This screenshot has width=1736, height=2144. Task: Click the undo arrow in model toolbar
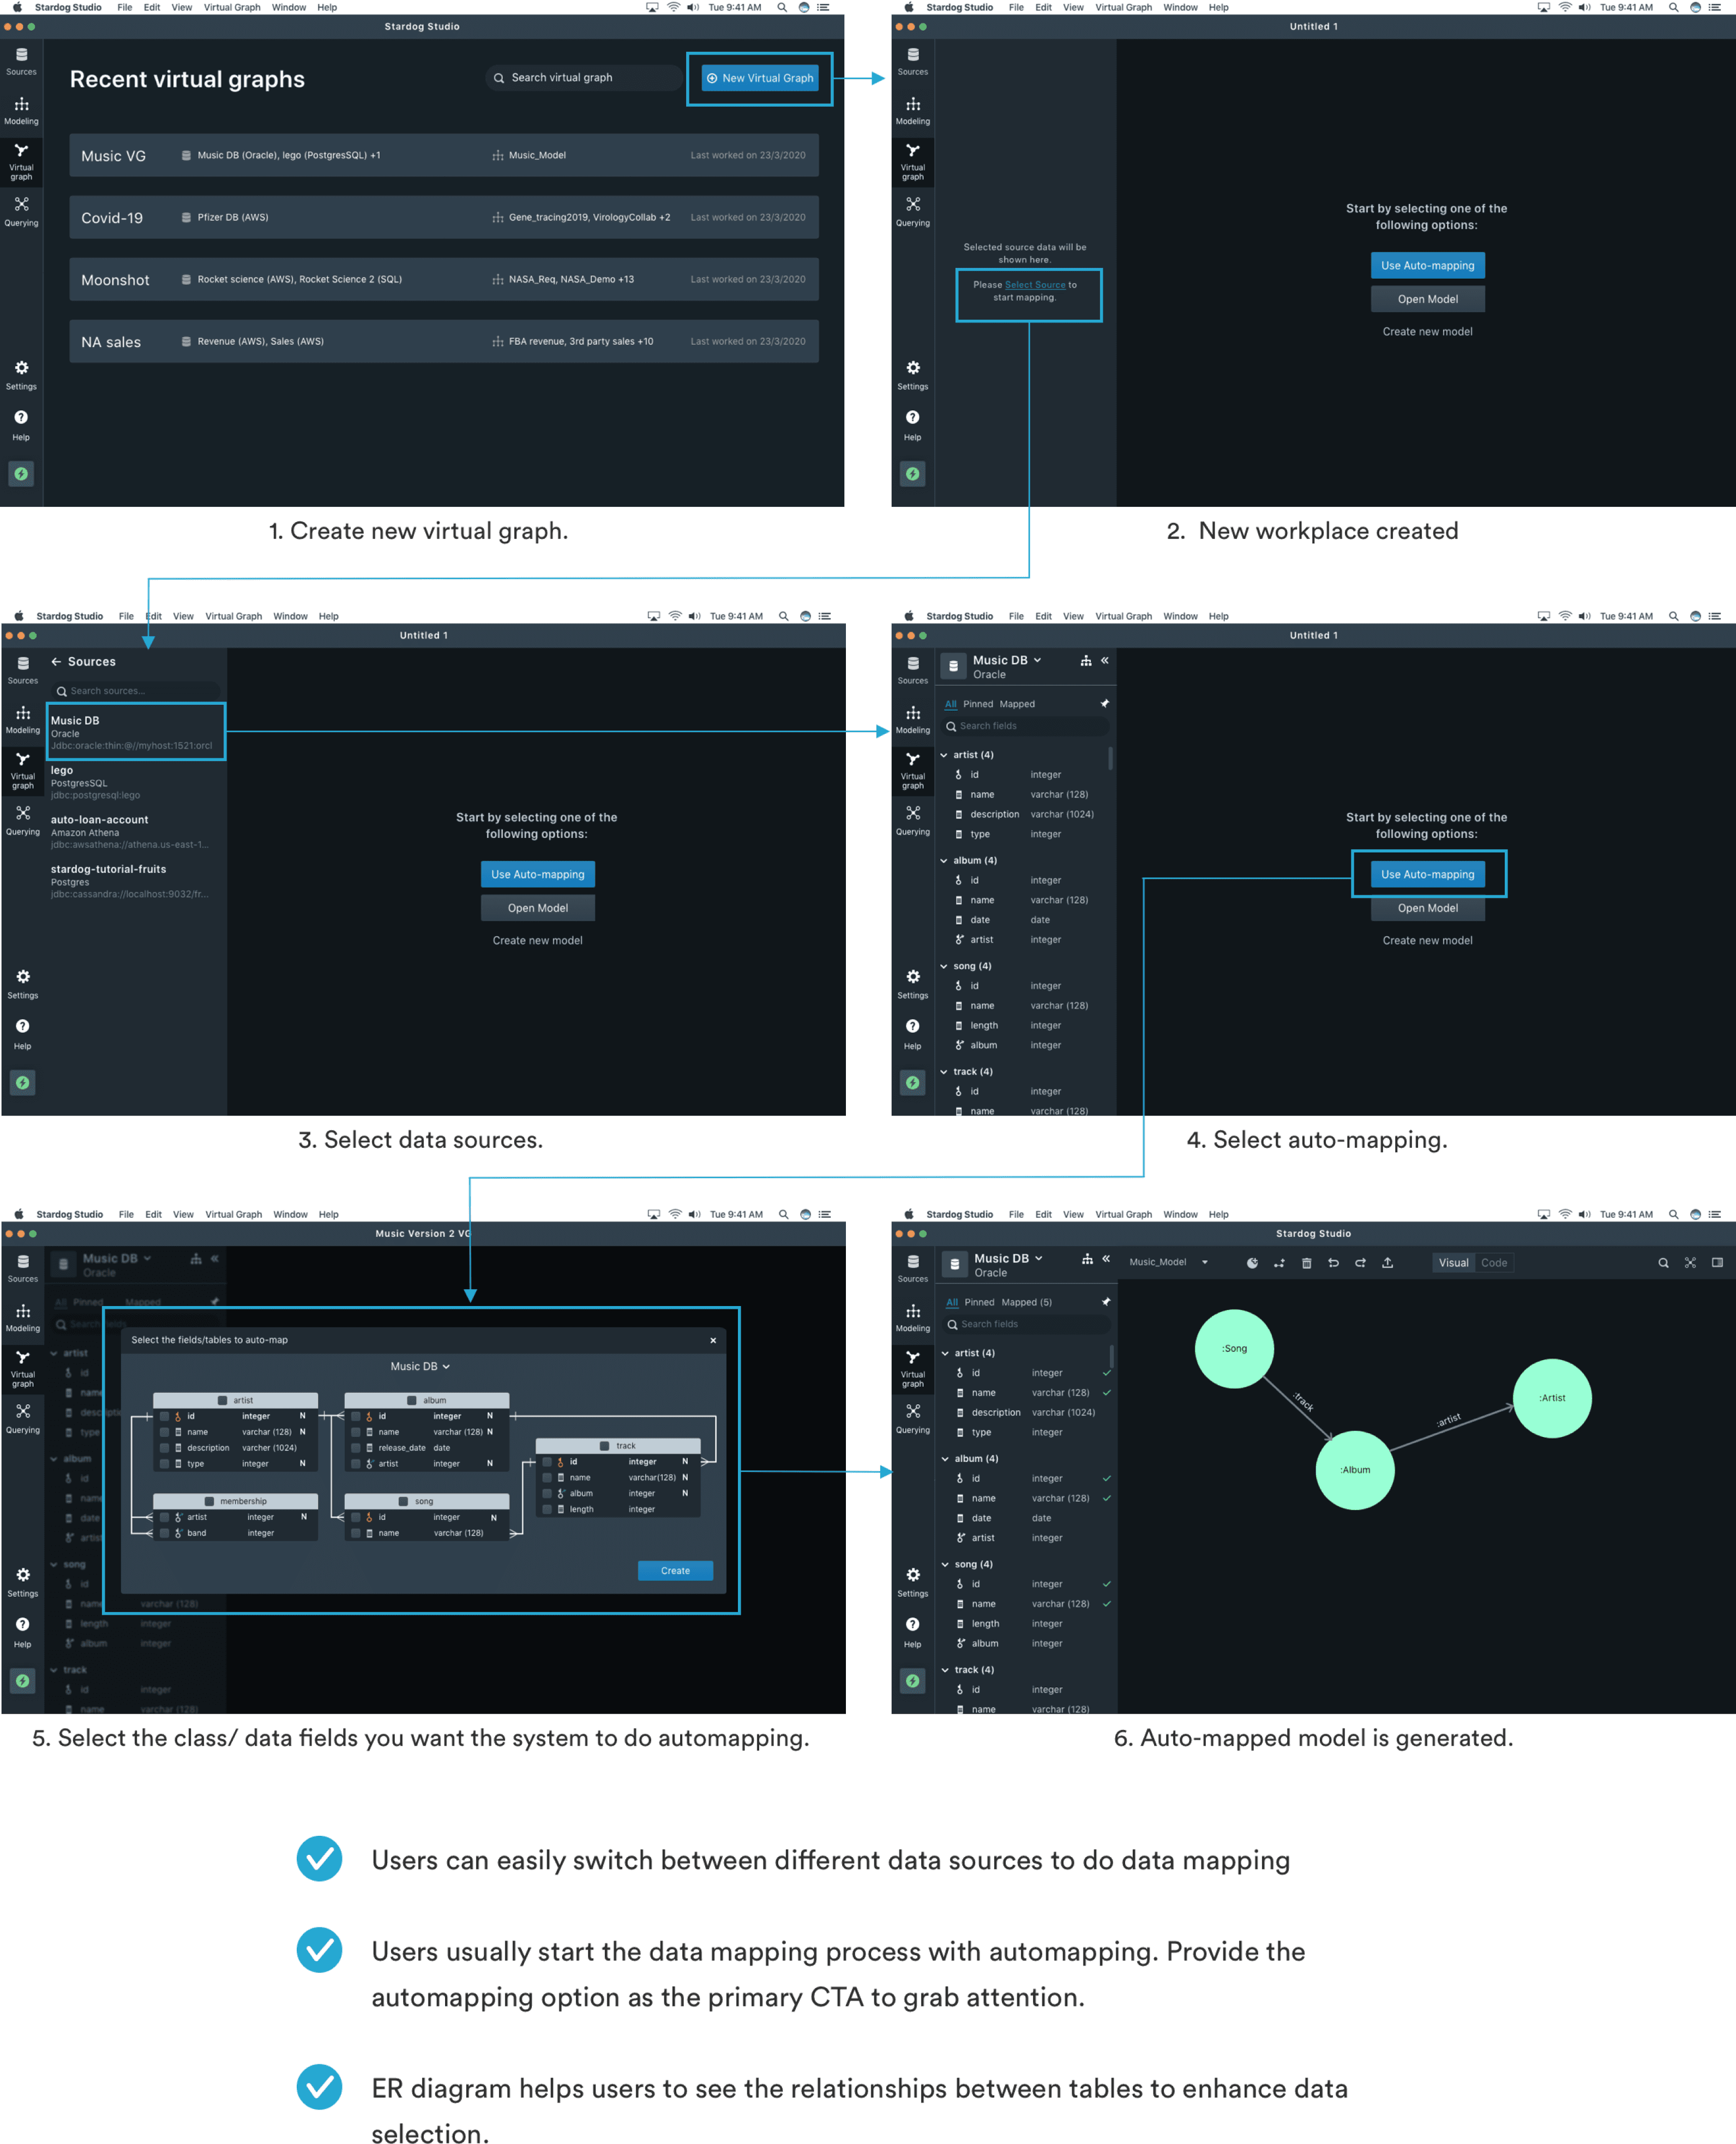pos(1333,1263)
